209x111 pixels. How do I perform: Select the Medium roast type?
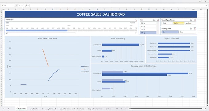point(190,23)
